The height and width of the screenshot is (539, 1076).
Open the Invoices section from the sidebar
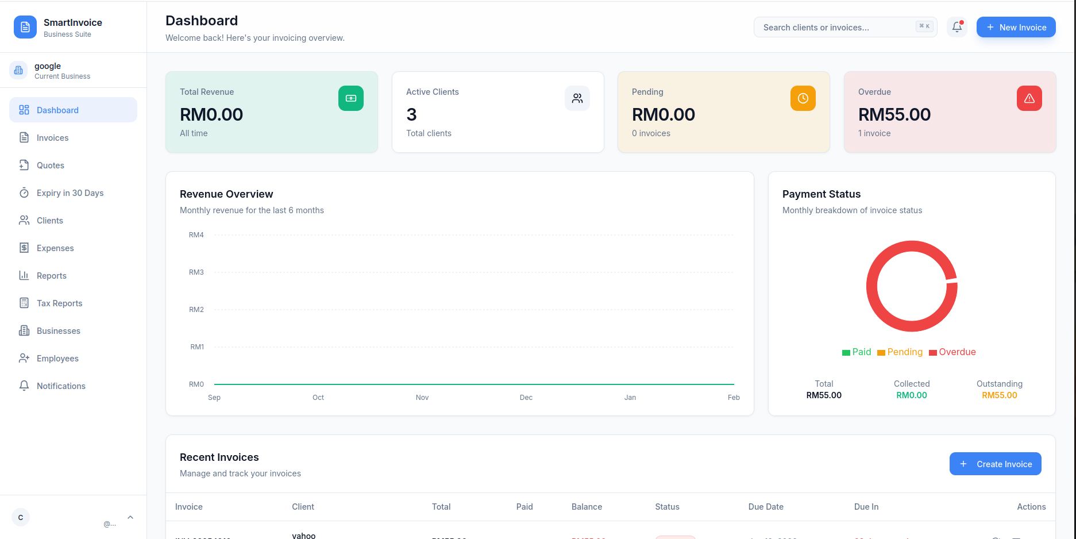tap(52, 137)
